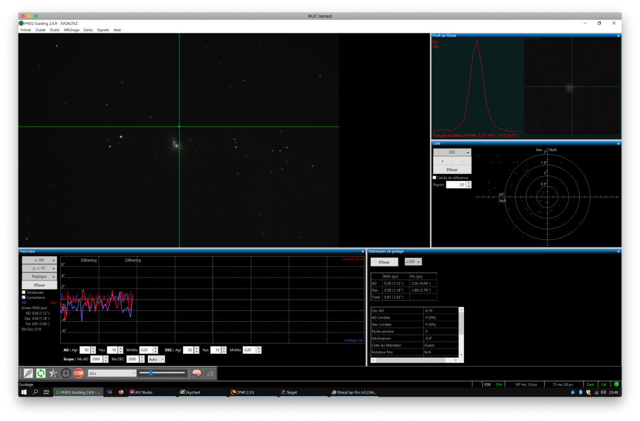The width and height of the screenshot is (640, 421).
Task: Click the Mx AD input field
Action: [97, 359]
